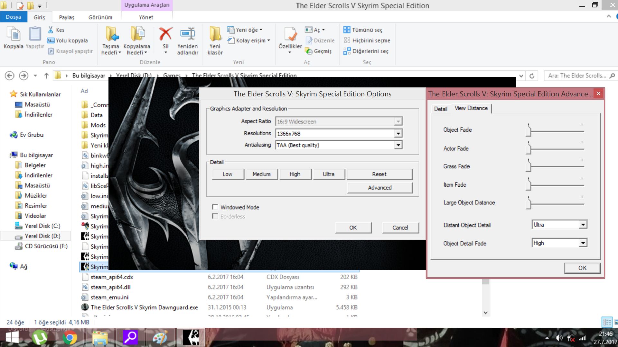Switch to the Paylaş ribbon tab
Viewport: 618px width, 347px height.
coord(67,17)
